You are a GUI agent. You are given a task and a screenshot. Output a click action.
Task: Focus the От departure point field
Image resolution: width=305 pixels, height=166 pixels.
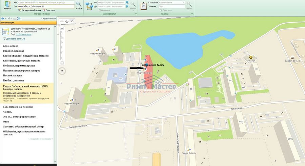coord(111,3)
